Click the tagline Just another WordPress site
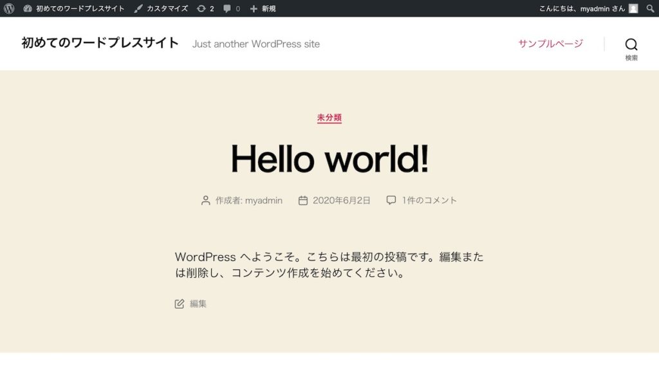The width and height of the screenshot is (659, 373). point(256,44)
